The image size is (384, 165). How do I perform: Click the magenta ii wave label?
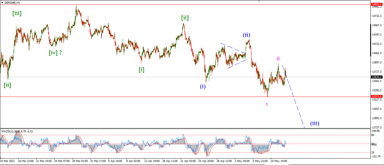pyautogui.click(x=278, y=59)
